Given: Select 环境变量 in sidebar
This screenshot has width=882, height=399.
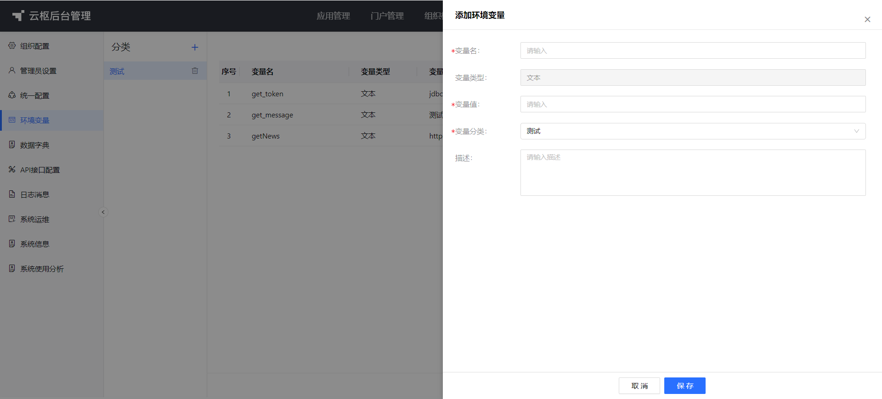Looking at the screenshot, I should [x=51, y=120].
